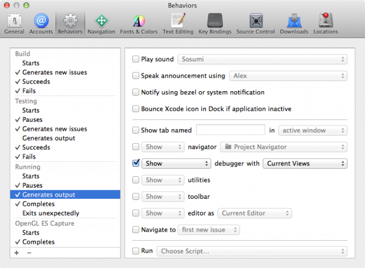Open the Locations preferences pane
The width and height of the screenshot is (365, 268).
click(x=325, y=24)
